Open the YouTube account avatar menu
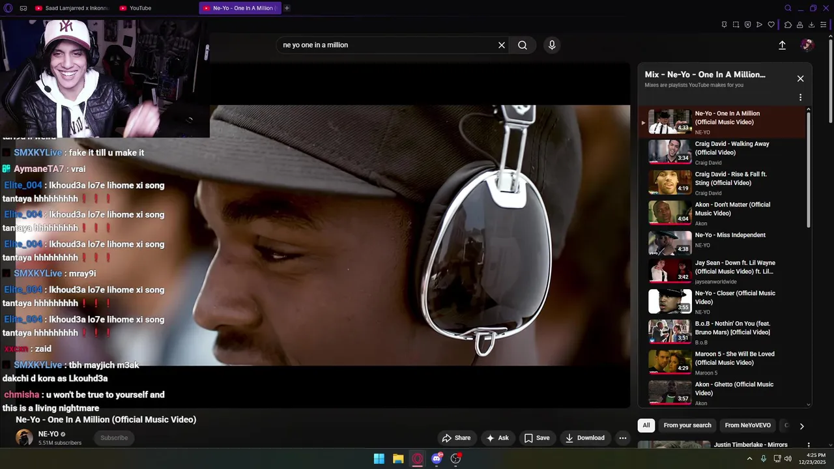Image resolution: width=834 pixels, height=469 pixels. pos(807,45)
